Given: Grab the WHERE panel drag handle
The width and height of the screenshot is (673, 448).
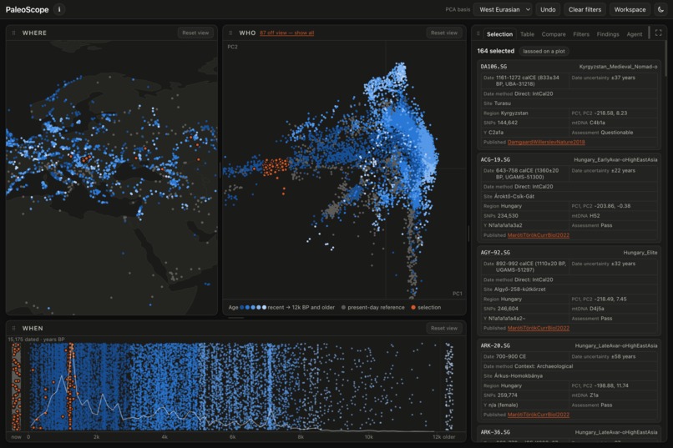Looking at the screenshot, I should coord(13,33).
